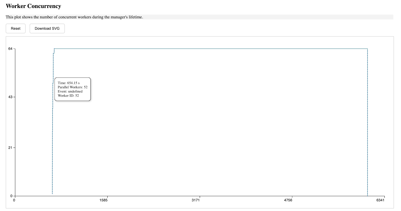This screenshot has height=211, width=401.
Task: Click 'Worker ID: 52' in the tooltip
Action: (x=68, y=96)
